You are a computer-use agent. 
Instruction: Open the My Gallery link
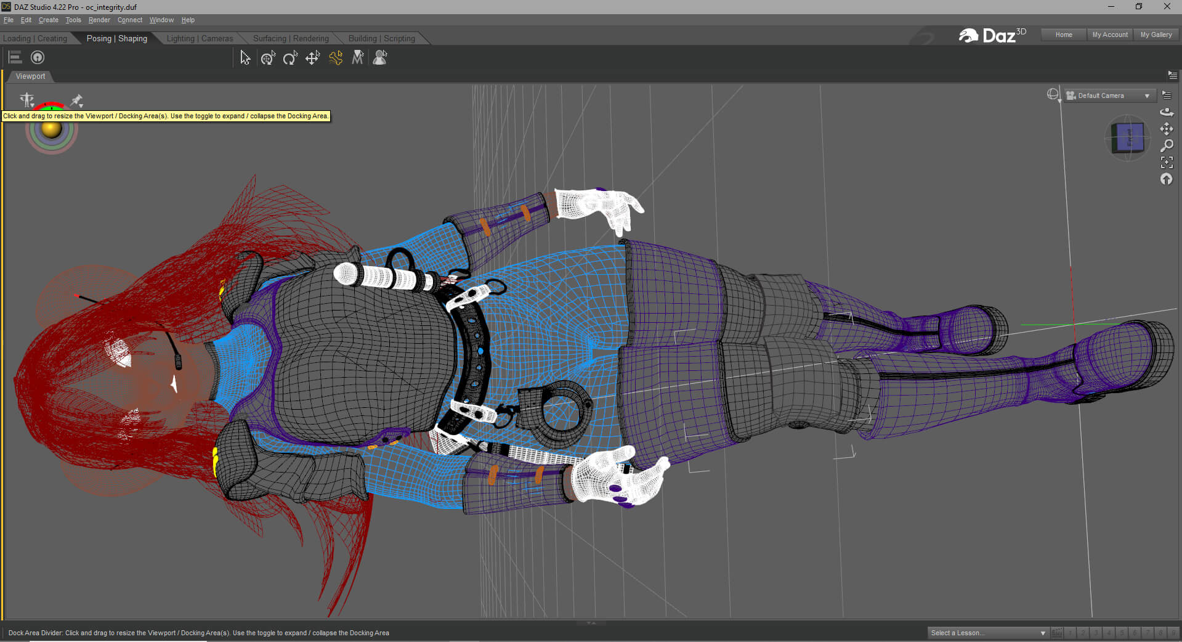click(1156, 35)
